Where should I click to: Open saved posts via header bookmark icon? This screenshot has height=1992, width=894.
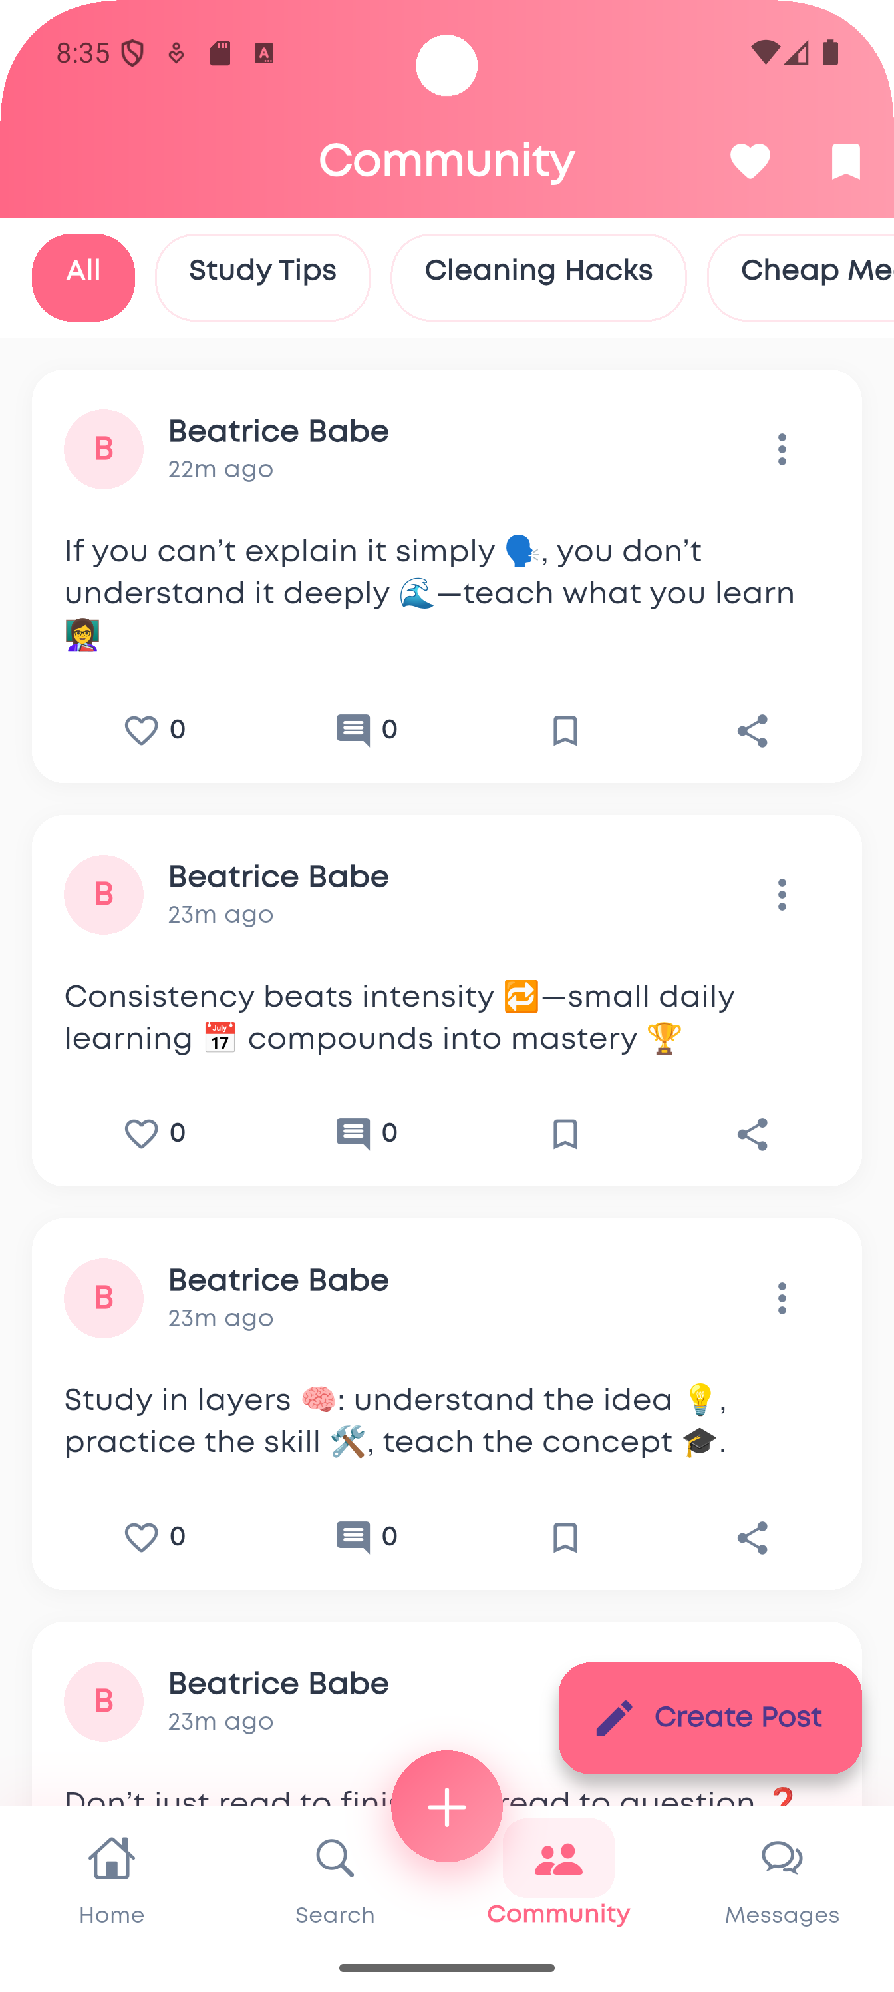(845, 162)
